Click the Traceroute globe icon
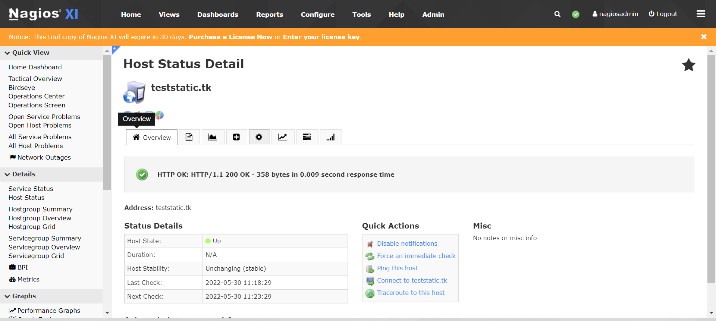The height and width of the screenshot is (321, 716). (370, 293)
